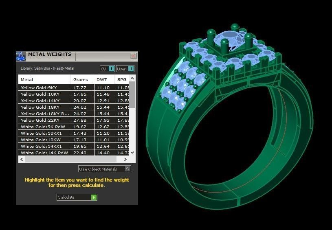Enable Use Object Materials option

click(105, 169)
